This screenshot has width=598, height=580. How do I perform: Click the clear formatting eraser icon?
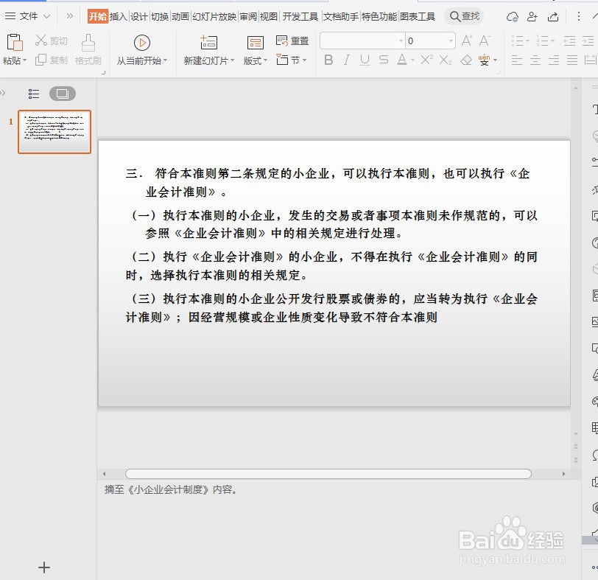tap(466, 60)
